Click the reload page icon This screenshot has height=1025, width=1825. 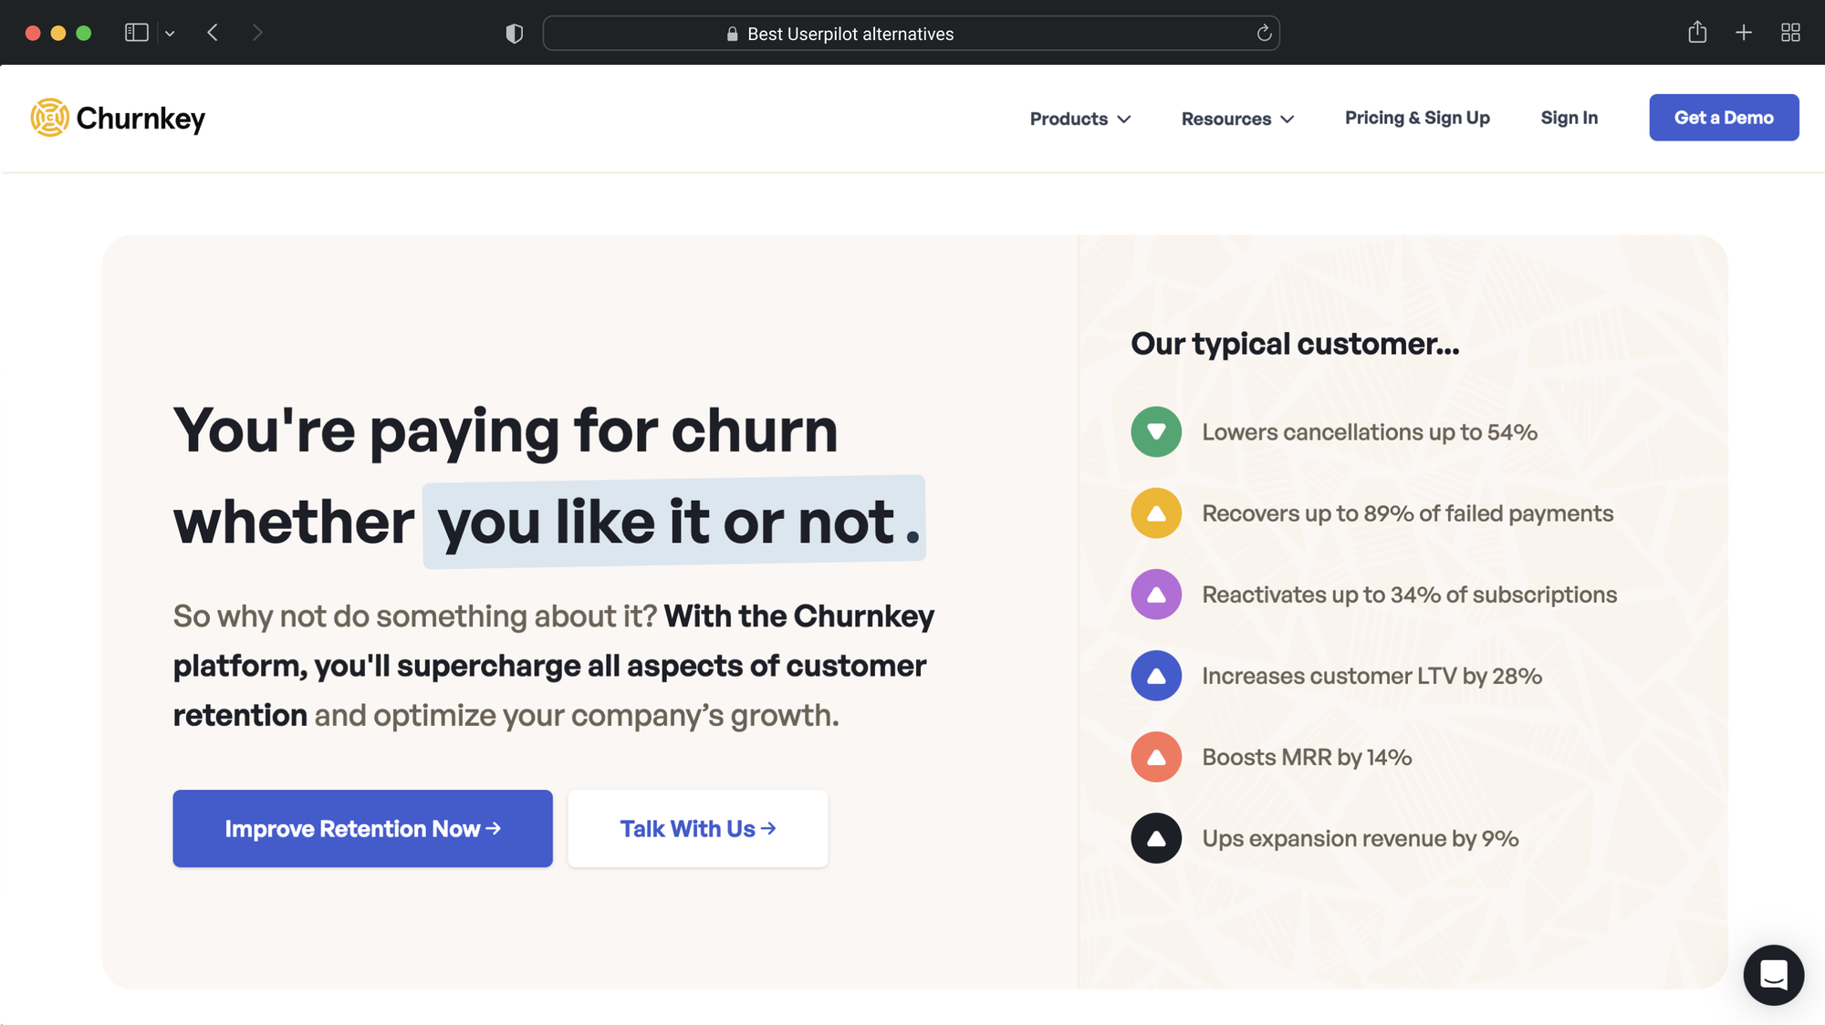(x=1262, y=33)
